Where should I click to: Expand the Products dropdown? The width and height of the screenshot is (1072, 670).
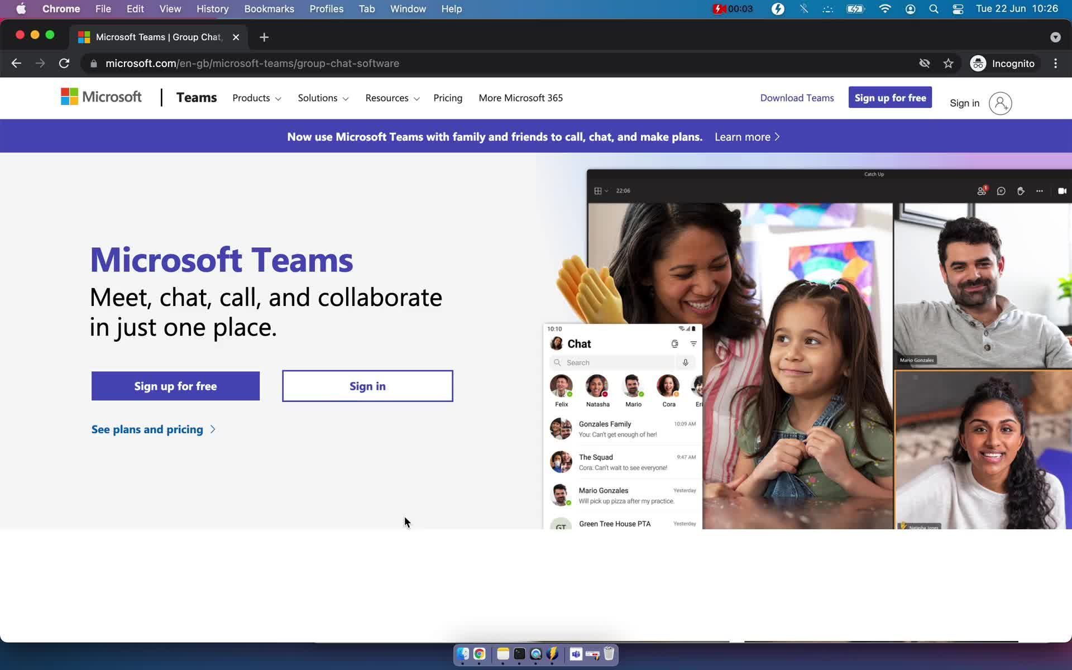[x=256, y=98]
